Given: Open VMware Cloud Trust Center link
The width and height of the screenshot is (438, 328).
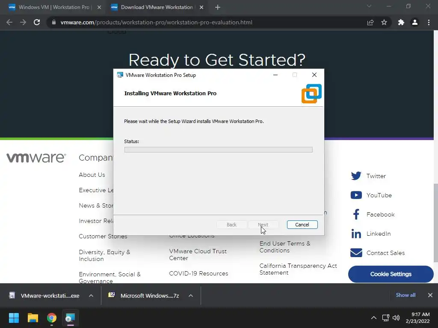Looking at the screenshot, I should click(198, 255).
